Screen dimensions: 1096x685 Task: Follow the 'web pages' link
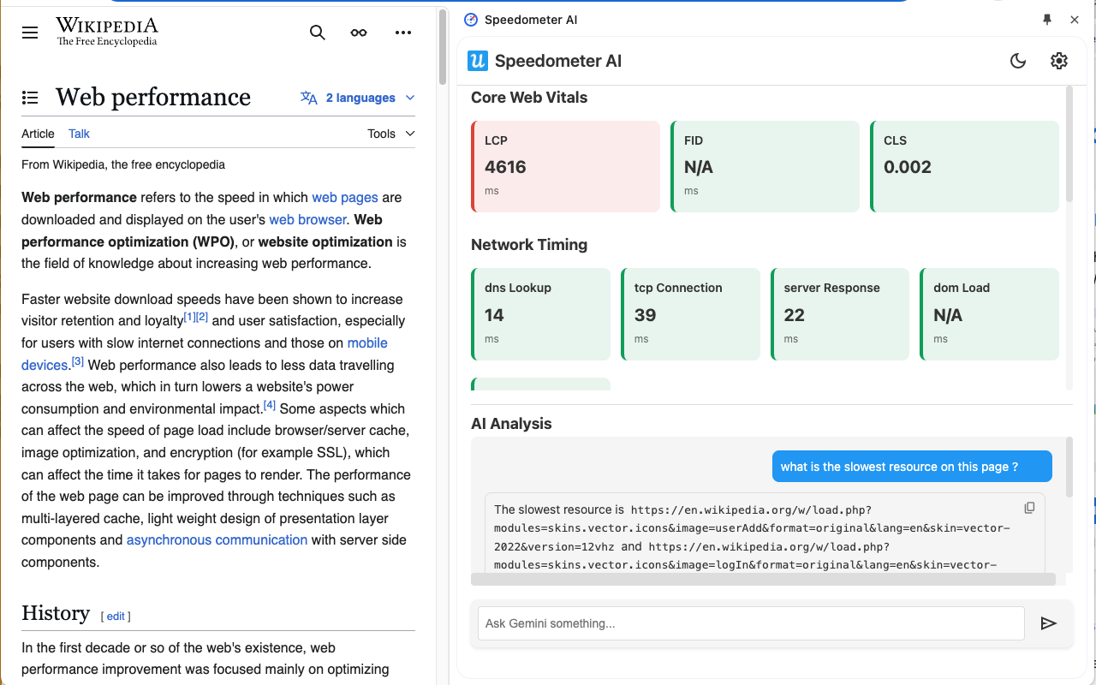[x=345, y=197]
